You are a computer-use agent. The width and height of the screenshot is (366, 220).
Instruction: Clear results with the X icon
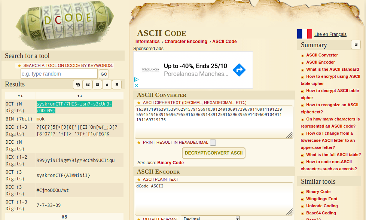coord(117,85)
